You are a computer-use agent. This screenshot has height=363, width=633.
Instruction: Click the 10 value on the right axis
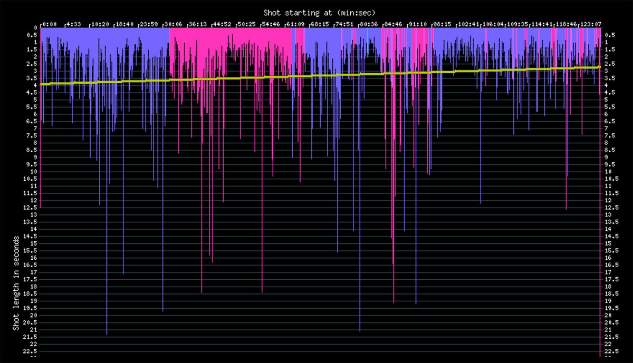click(607, 172)
